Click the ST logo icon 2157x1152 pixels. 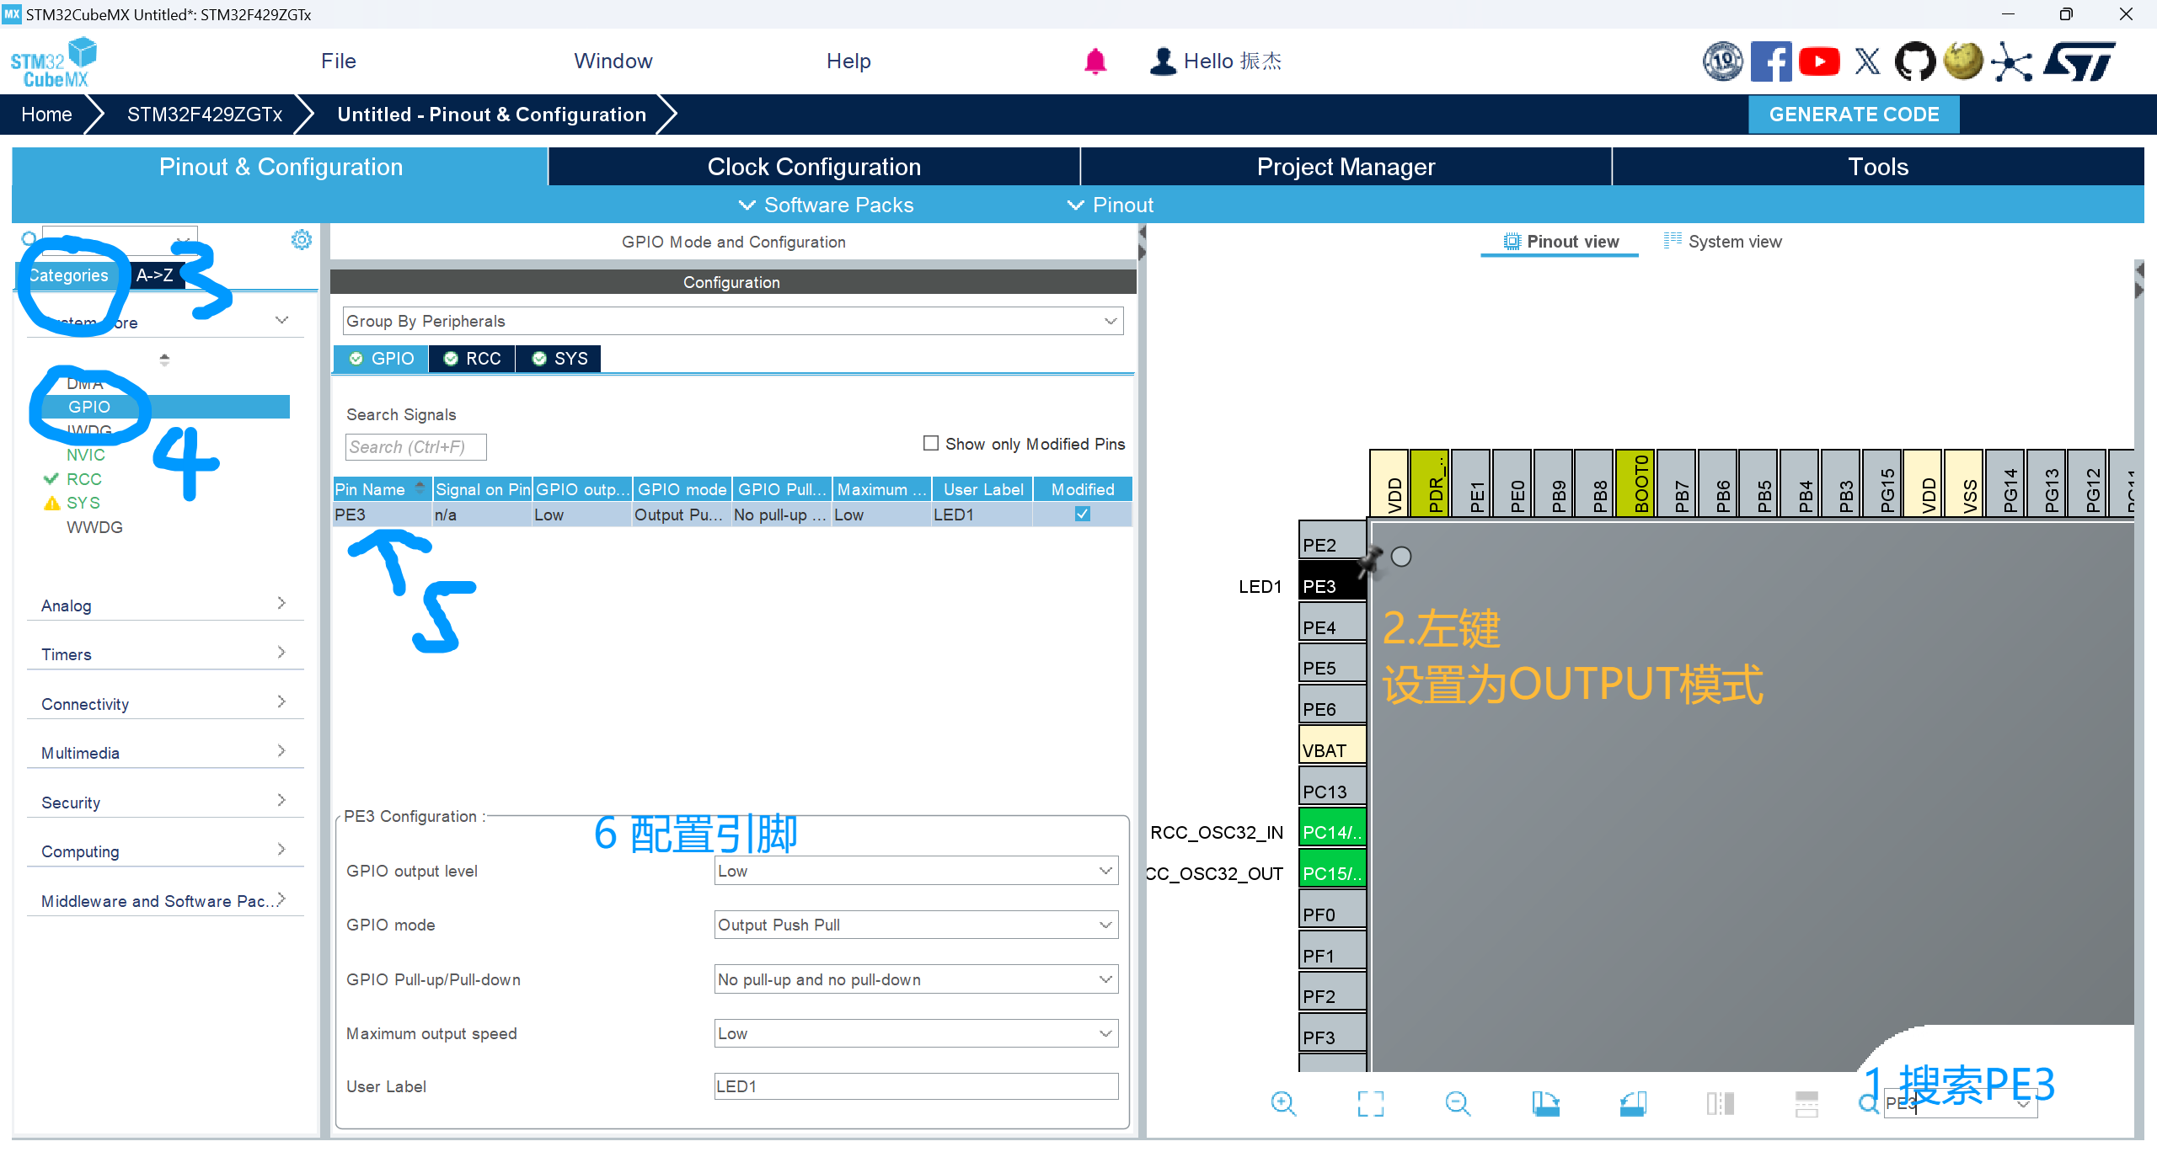point(2079,61)
